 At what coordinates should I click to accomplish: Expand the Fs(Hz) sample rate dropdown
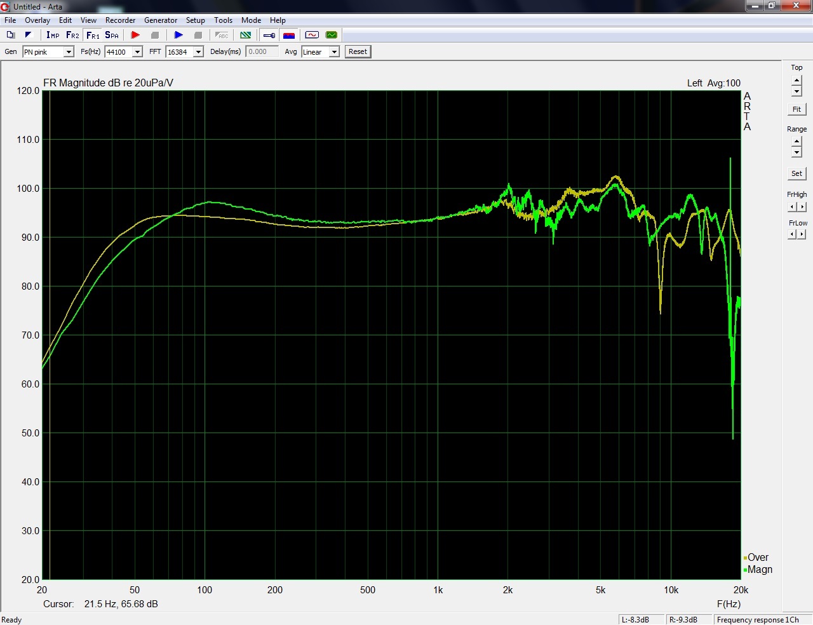click(137, 52)
